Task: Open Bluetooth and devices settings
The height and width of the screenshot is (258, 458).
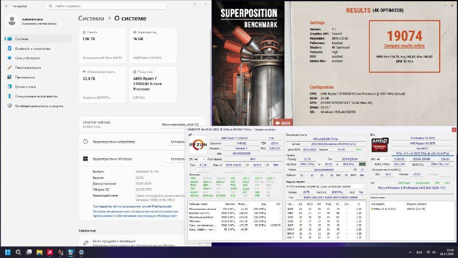Action: (x=26, y=48)
